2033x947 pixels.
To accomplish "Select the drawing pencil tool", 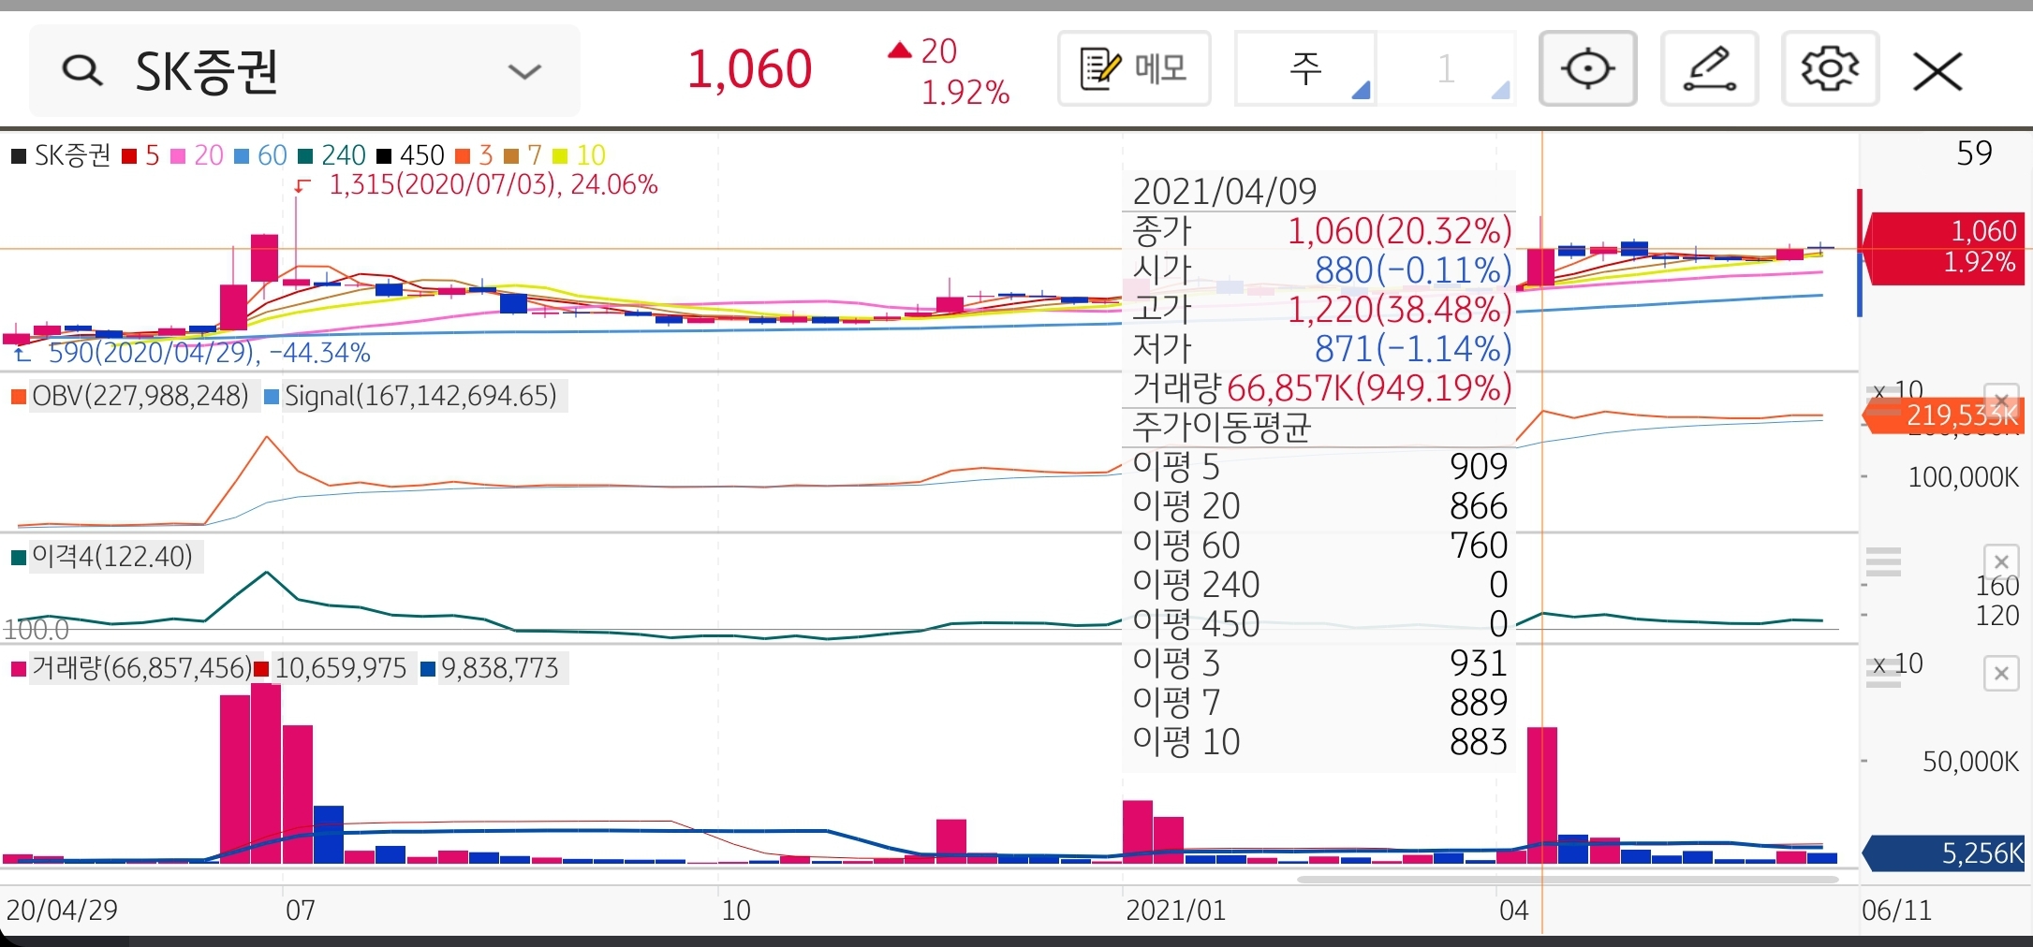I will pyautogui.click(x=1710, y=68).
